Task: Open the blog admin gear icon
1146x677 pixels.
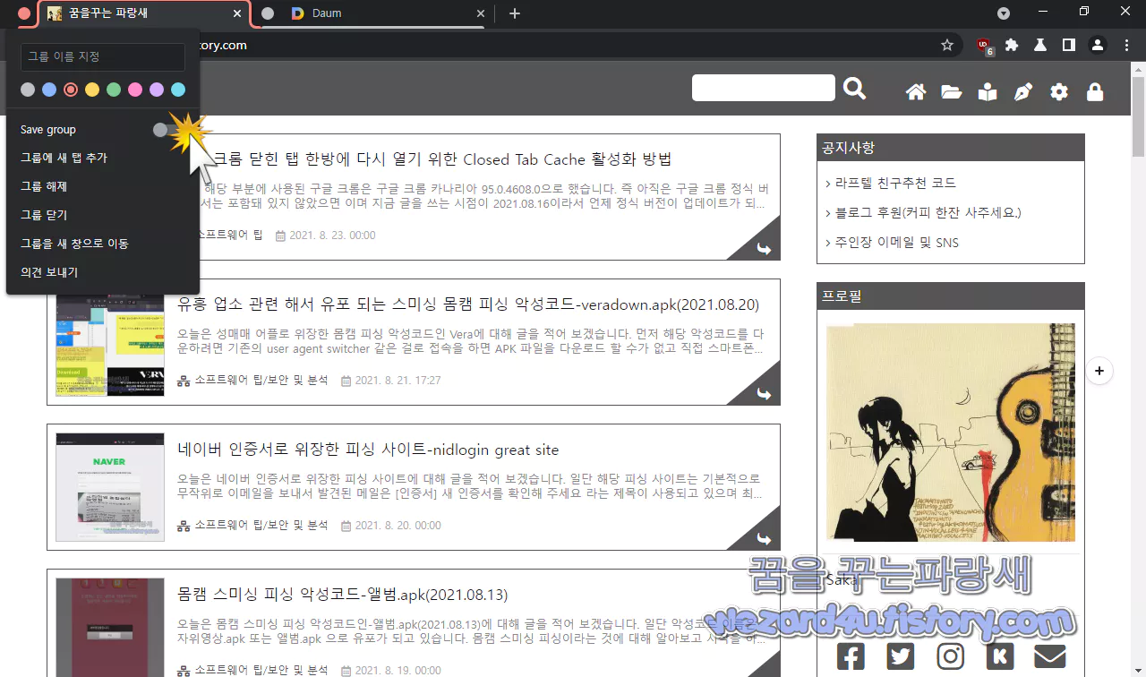Action: click(x=1059, y=91)
